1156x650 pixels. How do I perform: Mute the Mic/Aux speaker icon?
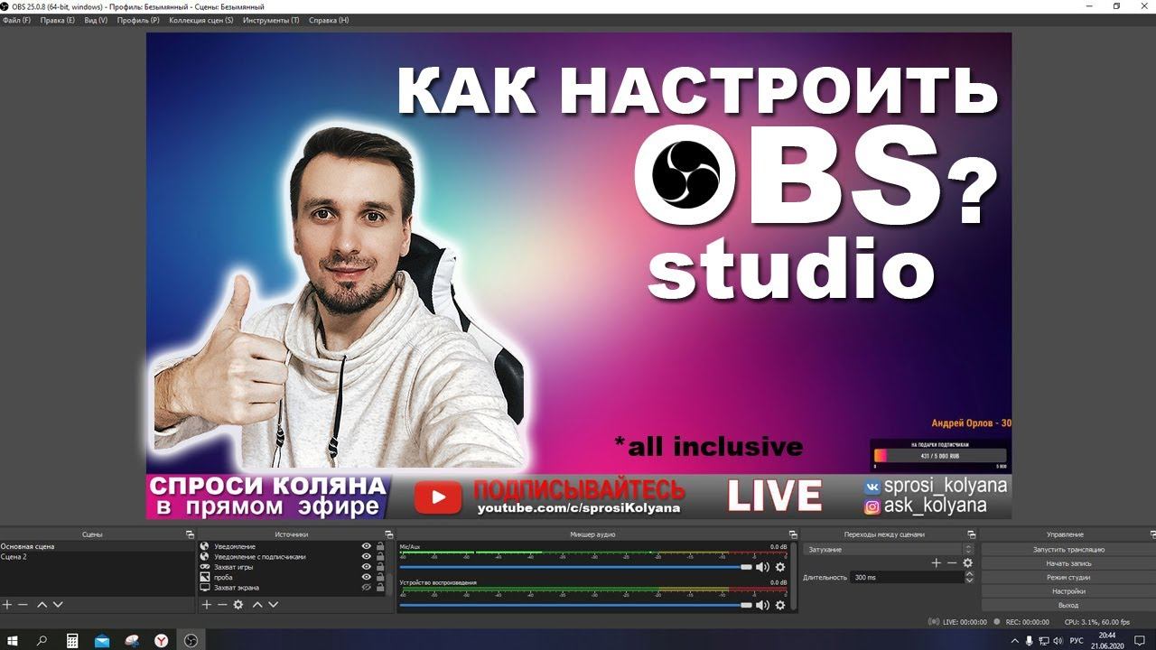[762, 567]
